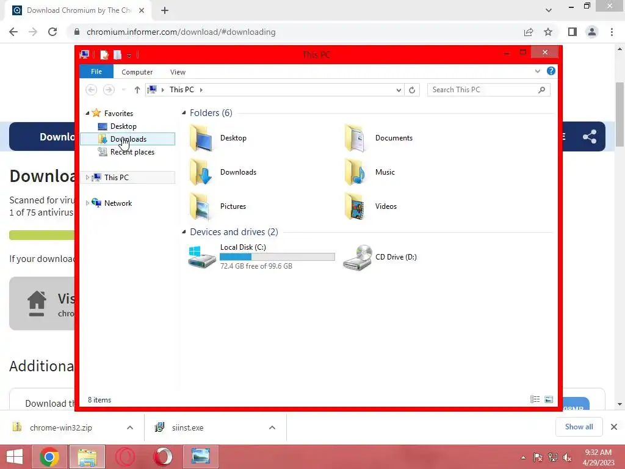Open Chrome from the taskbar
625x469 pixels.
pyautogui.click(x=49, y=457)
